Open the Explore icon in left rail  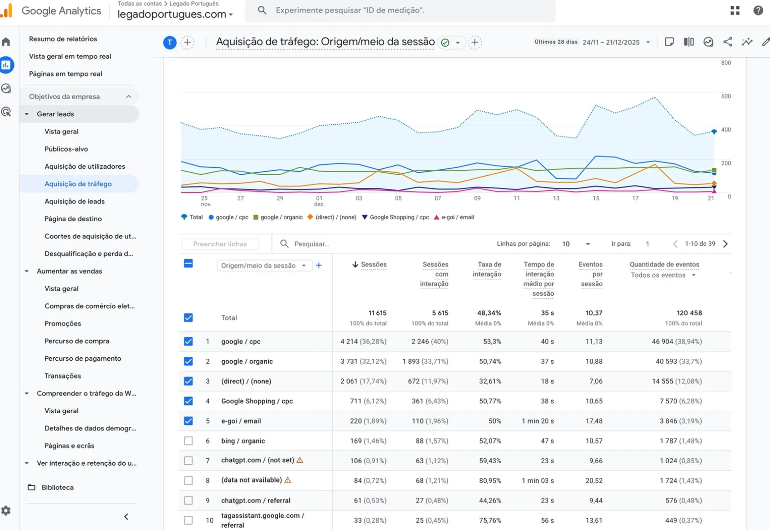(x=6, y=88)
